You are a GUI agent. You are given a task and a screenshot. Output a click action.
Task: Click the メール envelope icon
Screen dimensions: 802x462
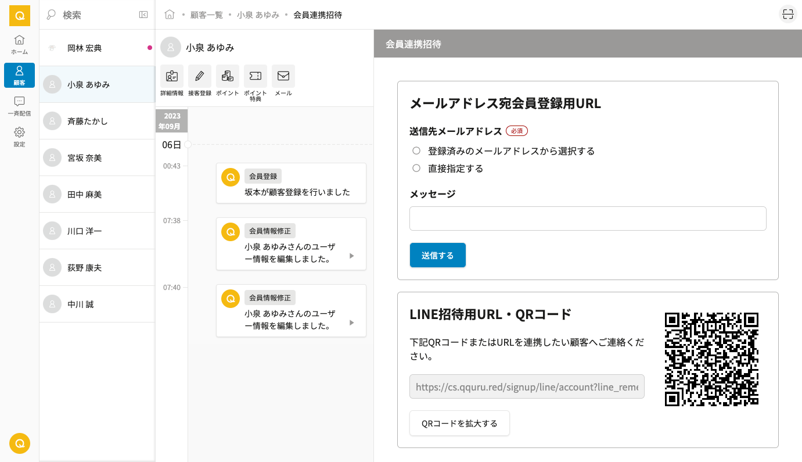coord(283,76)
